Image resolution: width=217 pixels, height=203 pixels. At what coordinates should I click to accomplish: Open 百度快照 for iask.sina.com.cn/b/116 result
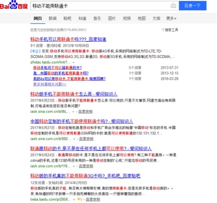(x=86, y=166)
